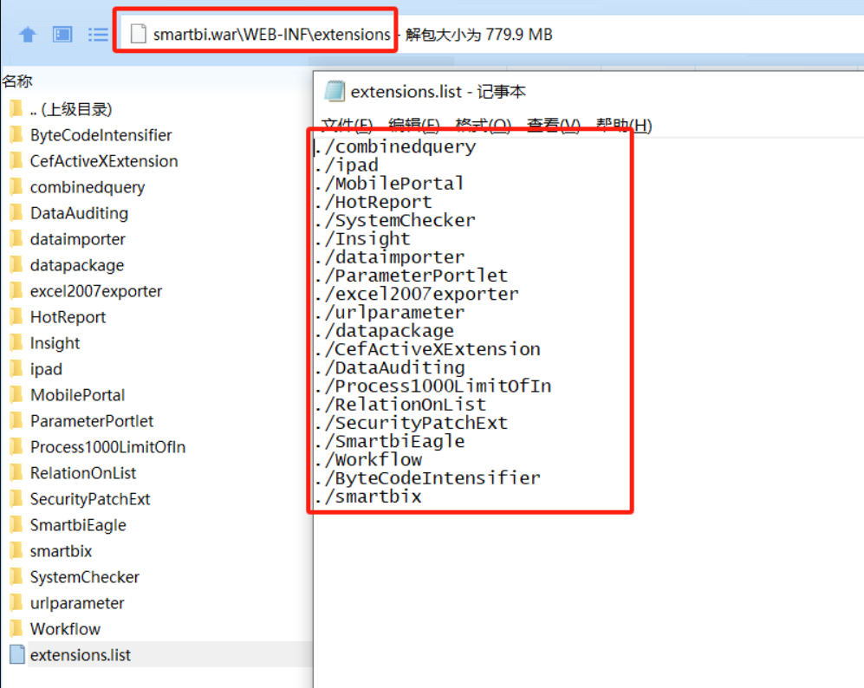Screen dimensions: 864x688
Task: Click the DataAuditing folder icon
Action: coord(16,212)
